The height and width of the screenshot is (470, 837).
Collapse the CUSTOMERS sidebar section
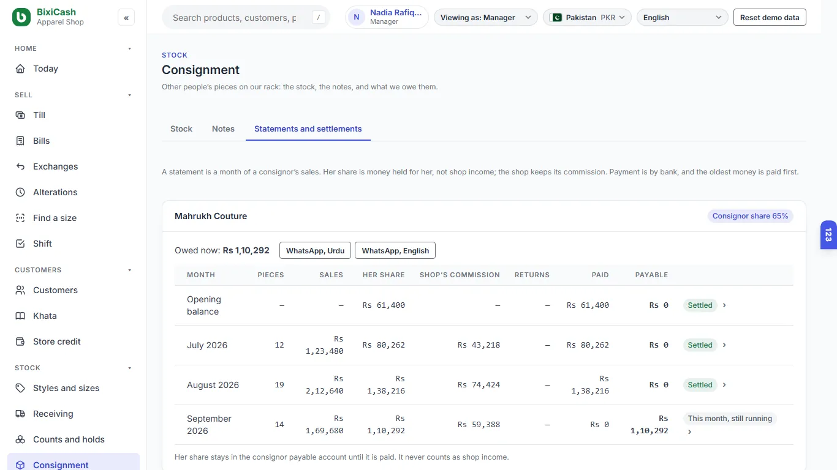[129, 270]
